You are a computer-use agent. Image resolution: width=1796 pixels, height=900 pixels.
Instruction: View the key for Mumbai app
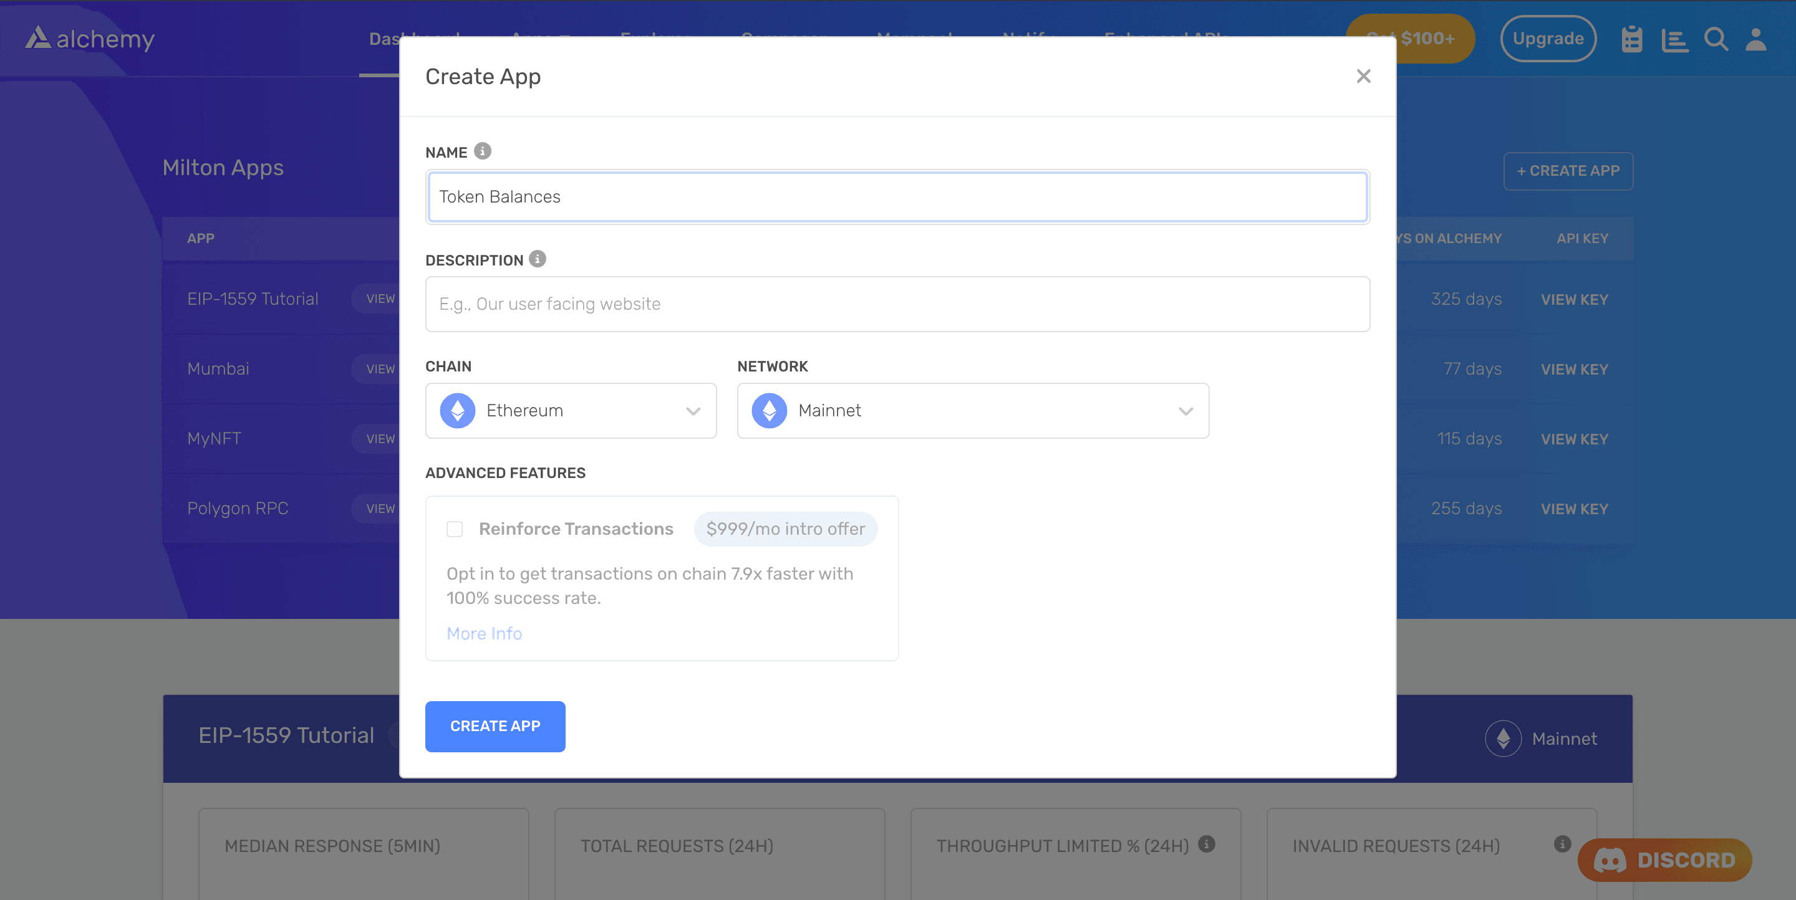click(x=1573, y=369)
